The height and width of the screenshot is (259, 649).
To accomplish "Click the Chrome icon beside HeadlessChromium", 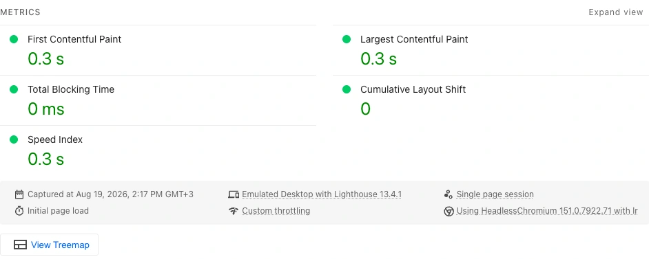I will [449, 212].
